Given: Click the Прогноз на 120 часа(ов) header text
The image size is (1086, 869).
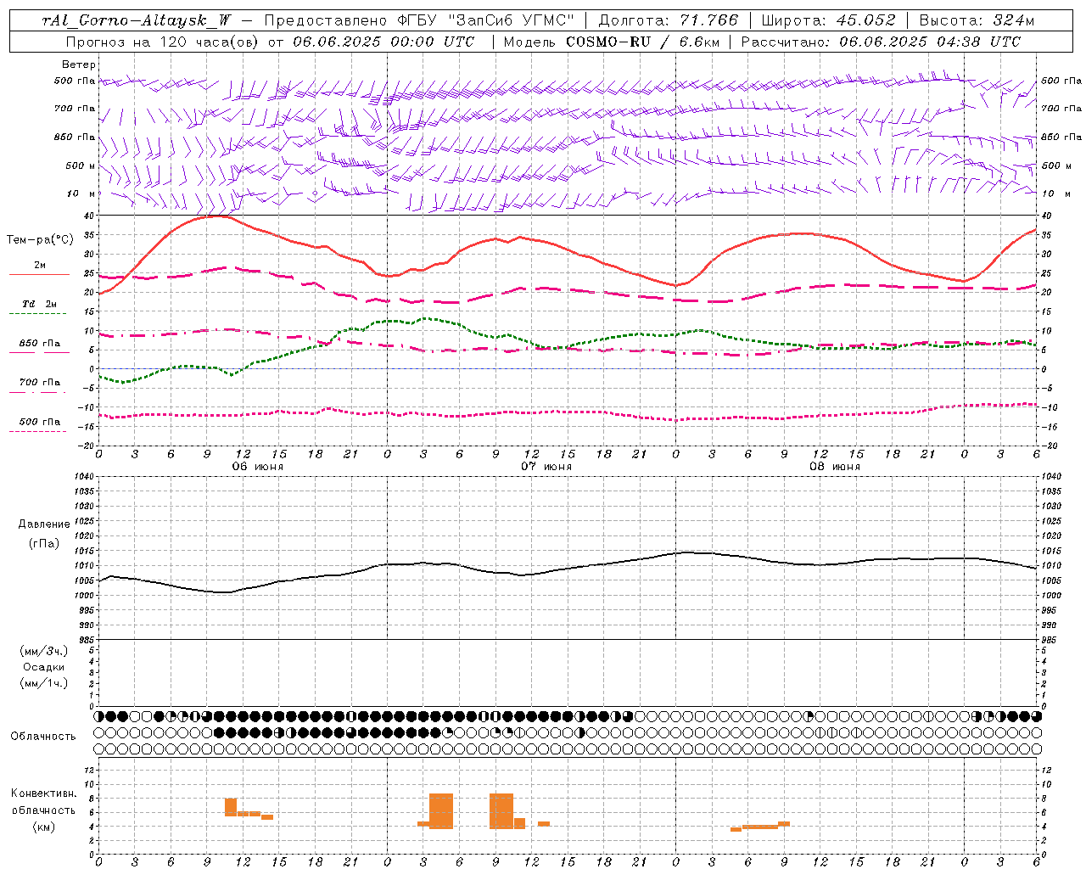Looking at the screenshot, I should click(x=163, y=42).
